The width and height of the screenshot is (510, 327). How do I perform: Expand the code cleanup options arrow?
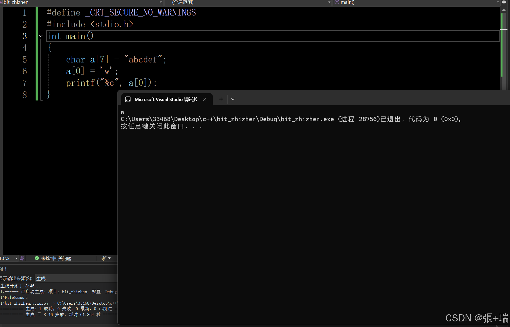pyautogui.click(x=109, y=258)
